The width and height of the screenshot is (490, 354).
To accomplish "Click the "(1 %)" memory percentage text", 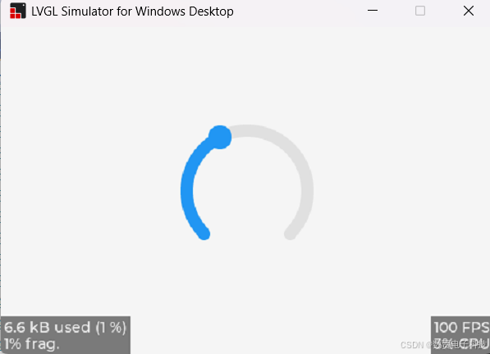I will click(x=111, y=328).
